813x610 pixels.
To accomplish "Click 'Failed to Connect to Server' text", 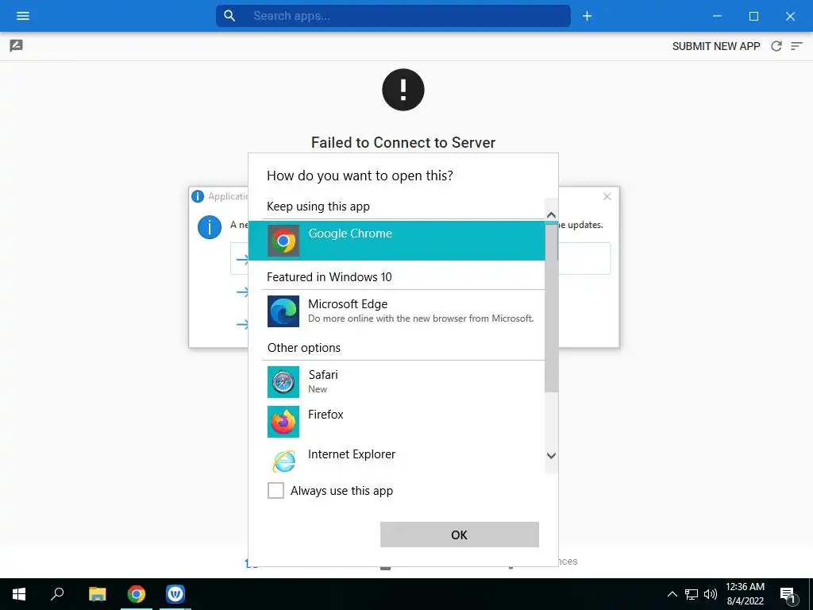I will coord(403,143).
